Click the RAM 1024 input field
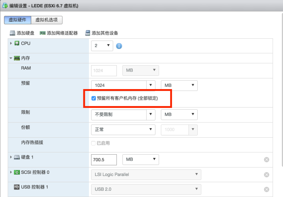 point(104,71)
